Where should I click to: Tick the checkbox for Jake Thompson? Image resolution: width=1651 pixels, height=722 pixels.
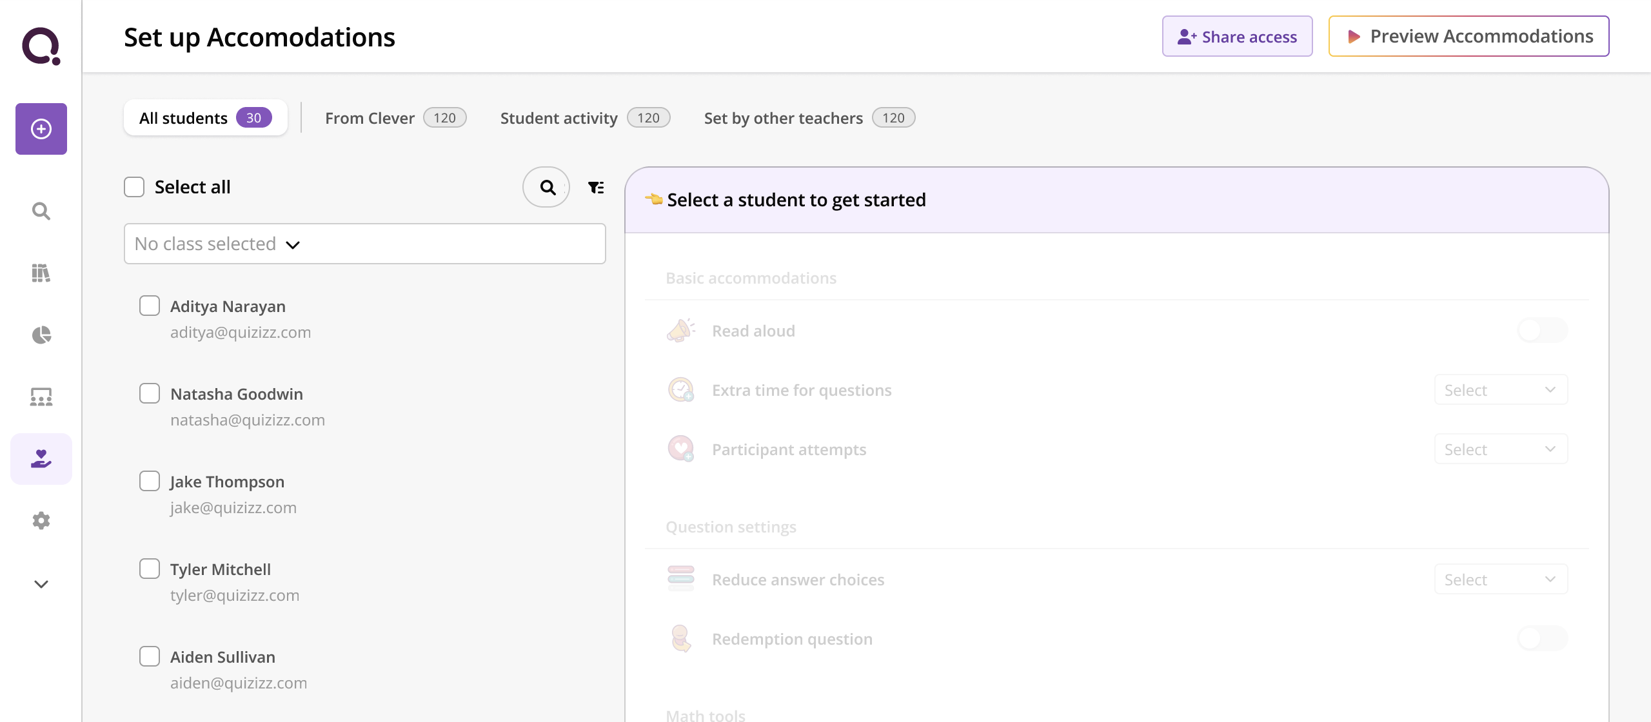tap(150, 481)
